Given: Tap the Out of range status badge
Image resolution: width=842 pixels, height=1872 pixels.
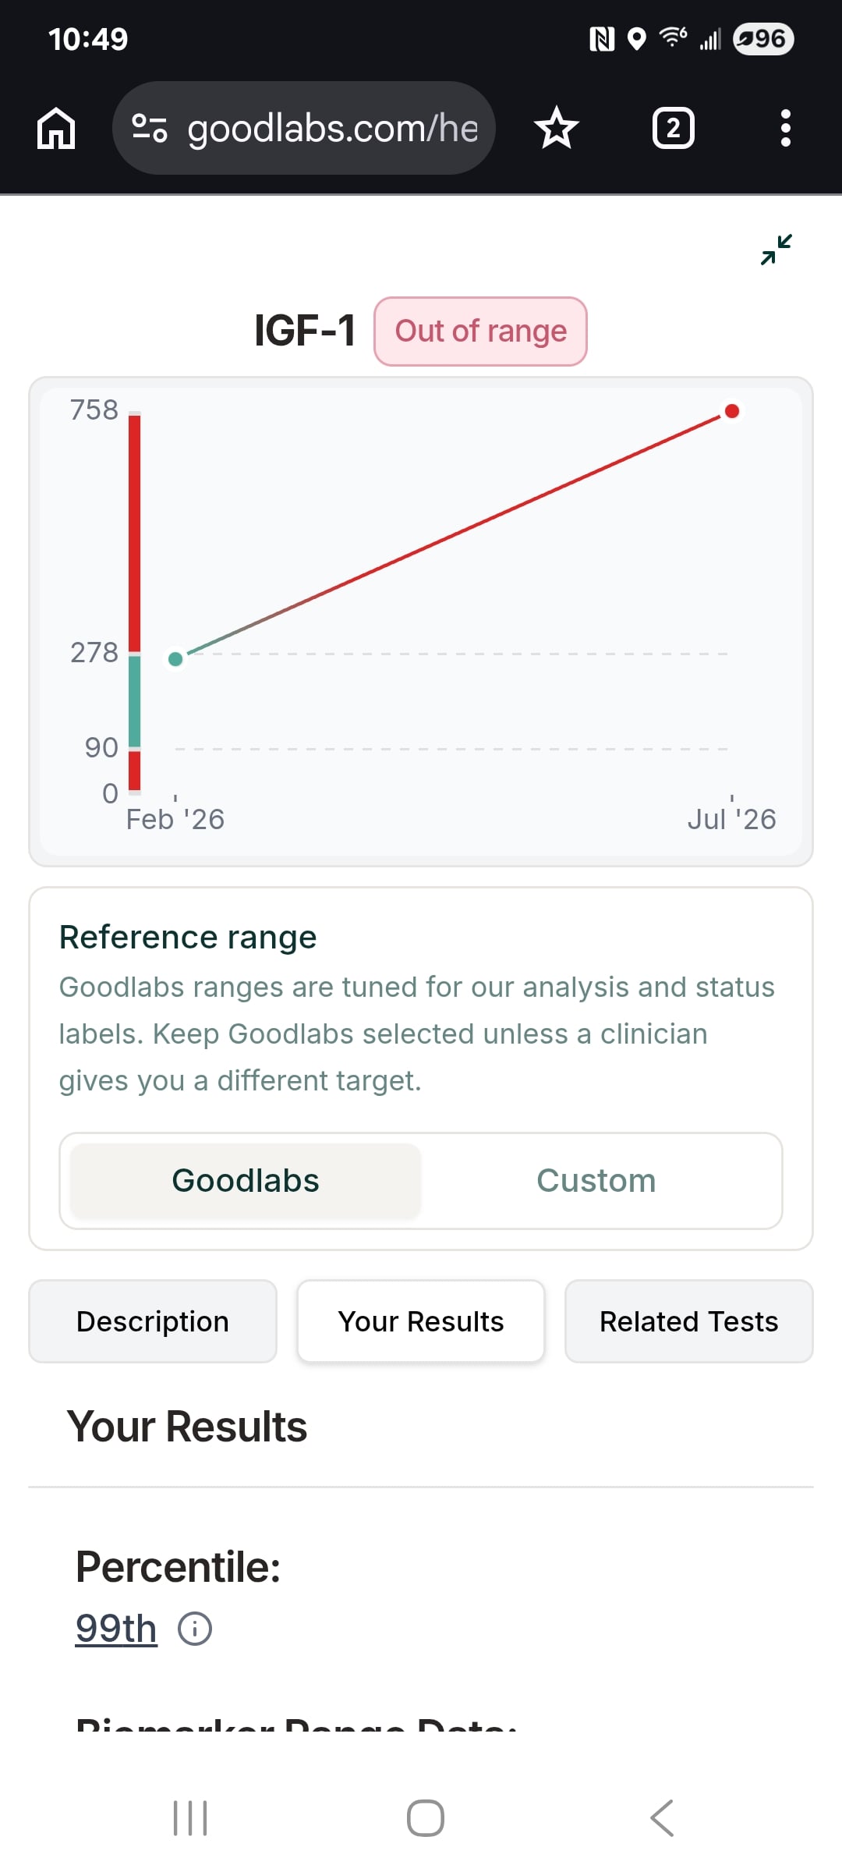Looking at the screenshot, I should (480, 331).
